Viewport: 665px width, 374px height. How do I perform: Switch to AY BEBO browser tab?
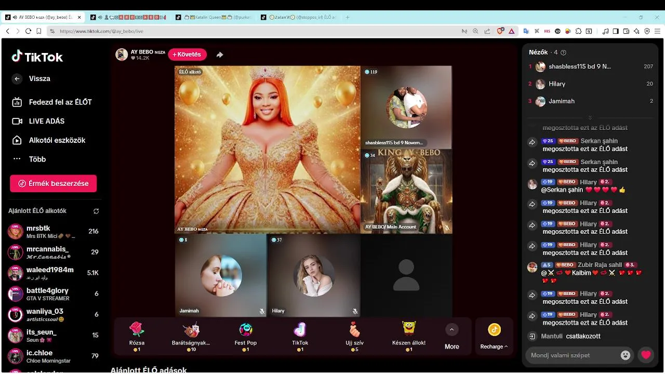(x=43, y=17)
